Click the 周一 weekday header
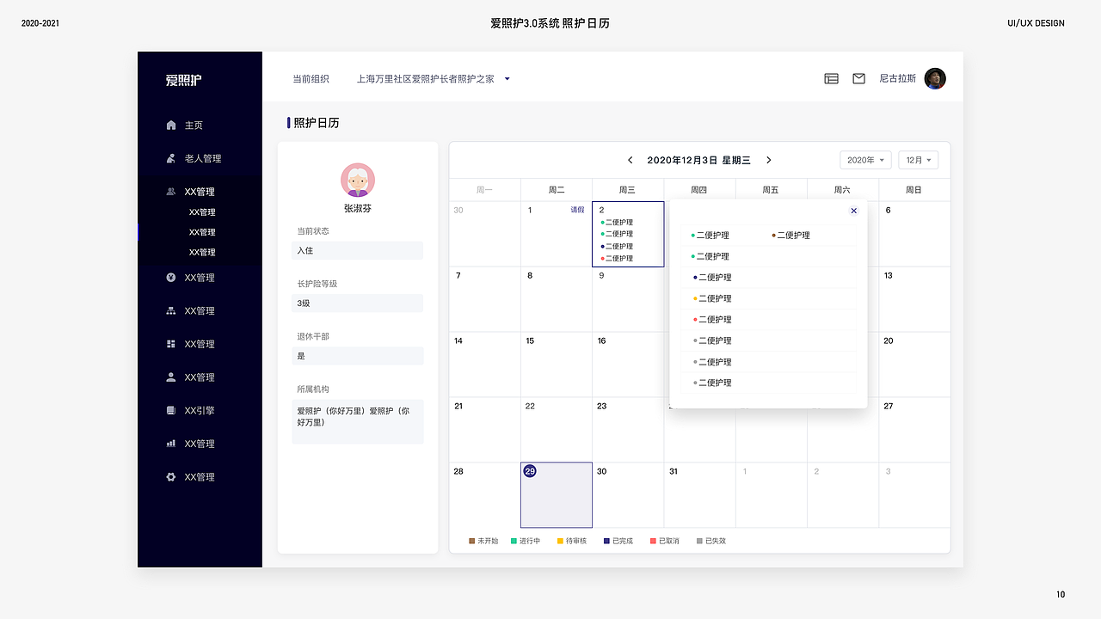Viewport: 1101px width, 619px height. (485, 190)
